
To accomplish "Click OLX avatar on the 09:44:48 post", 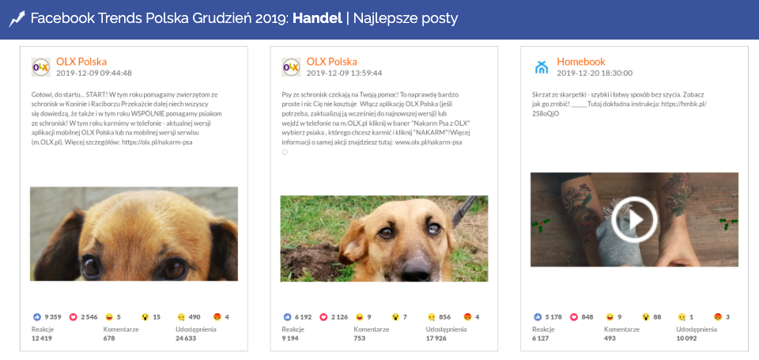I will pos(40,67).
